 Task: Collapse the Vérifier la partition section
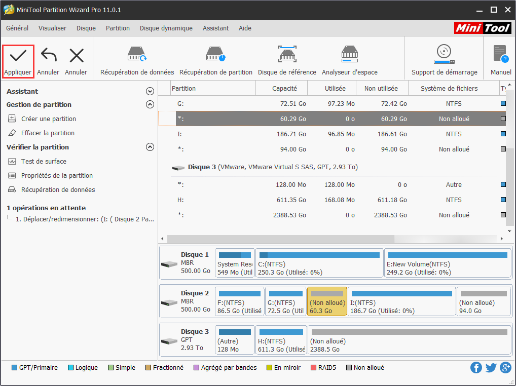(x=150, y=147)
